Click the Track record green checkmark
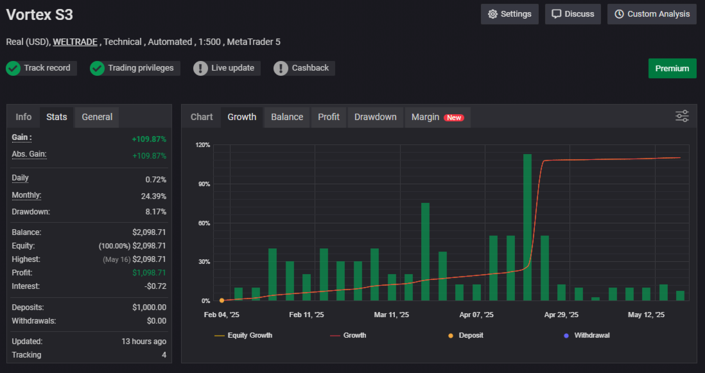Screen dimensions: 705x373 click(13, 68)
